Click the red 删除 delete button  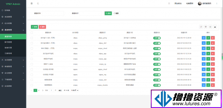pyautogui.click(x=42, y=27)
